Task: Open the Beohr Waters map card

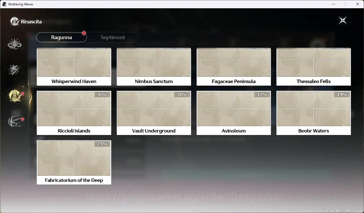Action: [x=314, y=113]
